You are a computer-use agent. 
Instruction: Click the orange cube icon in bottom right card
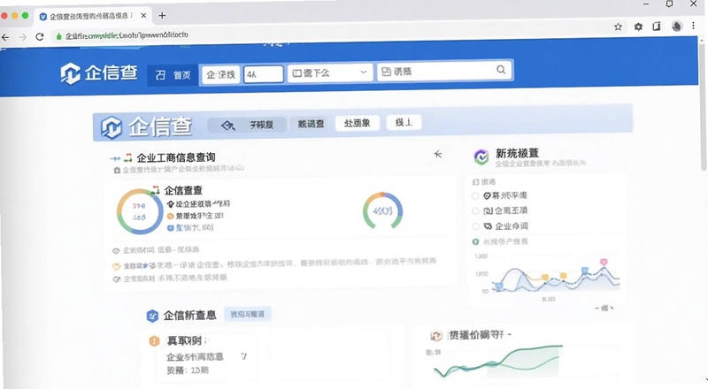click(x=436, y=335)
